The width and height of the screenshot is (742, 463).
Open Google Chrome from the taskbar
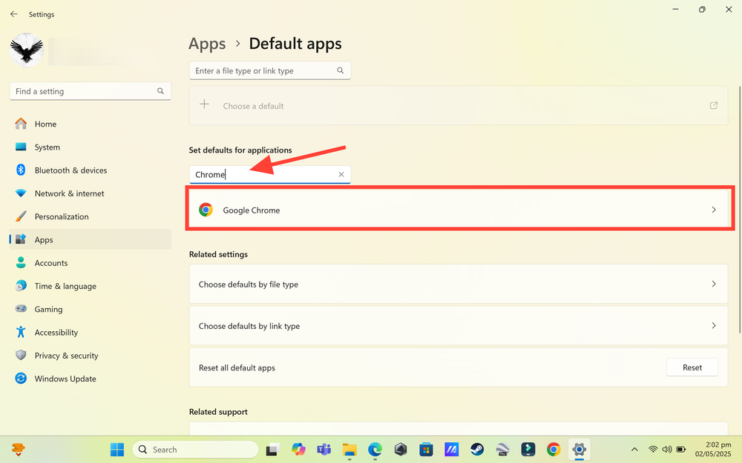[554, 450]
